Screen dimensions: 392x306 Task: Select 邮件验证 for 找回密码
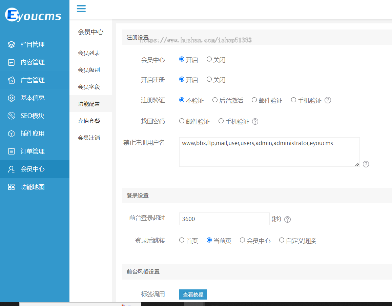[x=182, y=121]
